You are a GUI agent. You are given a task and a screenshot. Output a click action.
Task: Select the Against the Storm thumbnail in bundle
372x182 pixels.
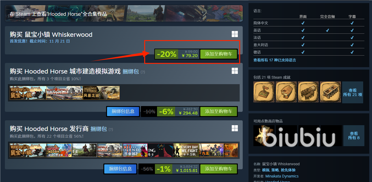point(101,93)
